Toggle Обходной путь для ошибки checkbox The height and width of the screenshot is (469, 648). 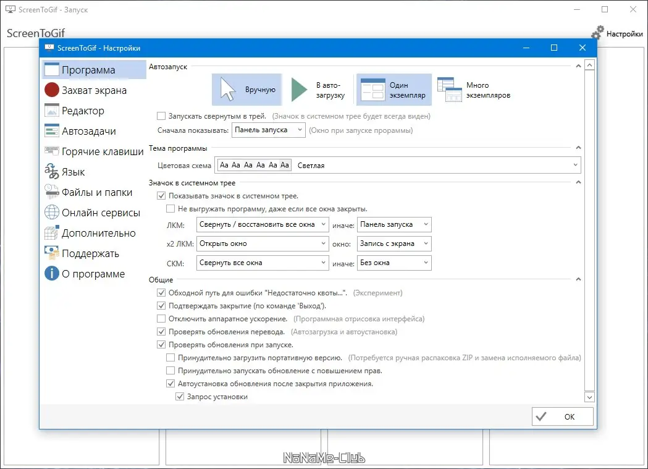pyautogui.click(x=161, y=292)
